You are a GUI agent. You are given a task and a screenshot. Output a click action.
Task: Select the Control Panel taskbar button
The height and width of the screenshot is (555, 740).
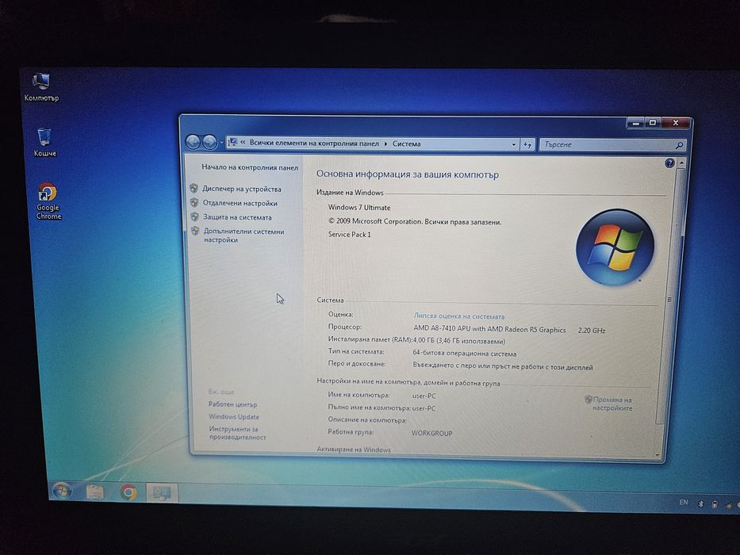tap(161, 493)
